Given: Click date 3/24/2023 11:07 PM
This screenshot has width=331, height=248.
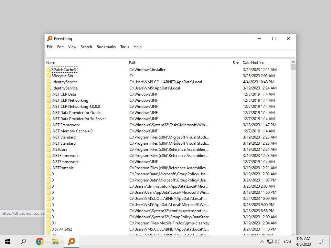Looking at the screenshot, I should tap(260, 180).
